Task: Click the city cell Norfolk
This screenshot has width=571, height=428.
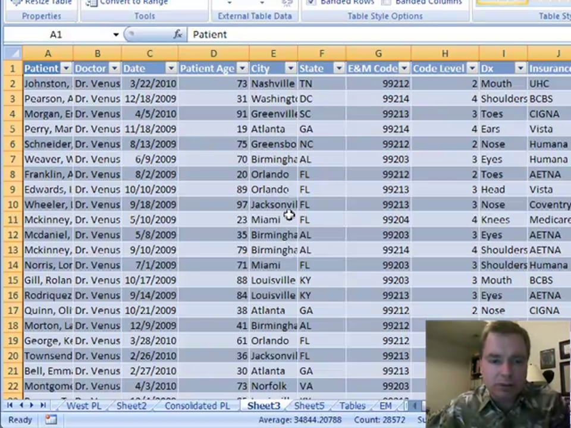Action: pos(273,386)
